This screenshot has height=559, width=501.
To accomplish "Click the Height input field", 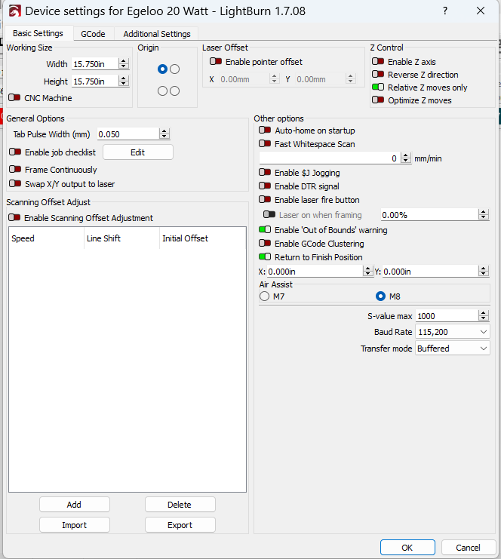I will pos(95,81).
